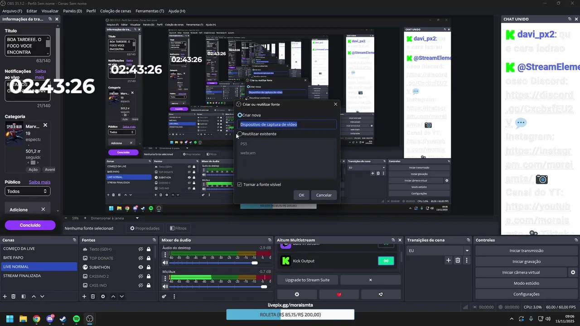Move scene down with Cenas down arrow
The height and width of the screenshot is (326, 580).
pos(42,297)
